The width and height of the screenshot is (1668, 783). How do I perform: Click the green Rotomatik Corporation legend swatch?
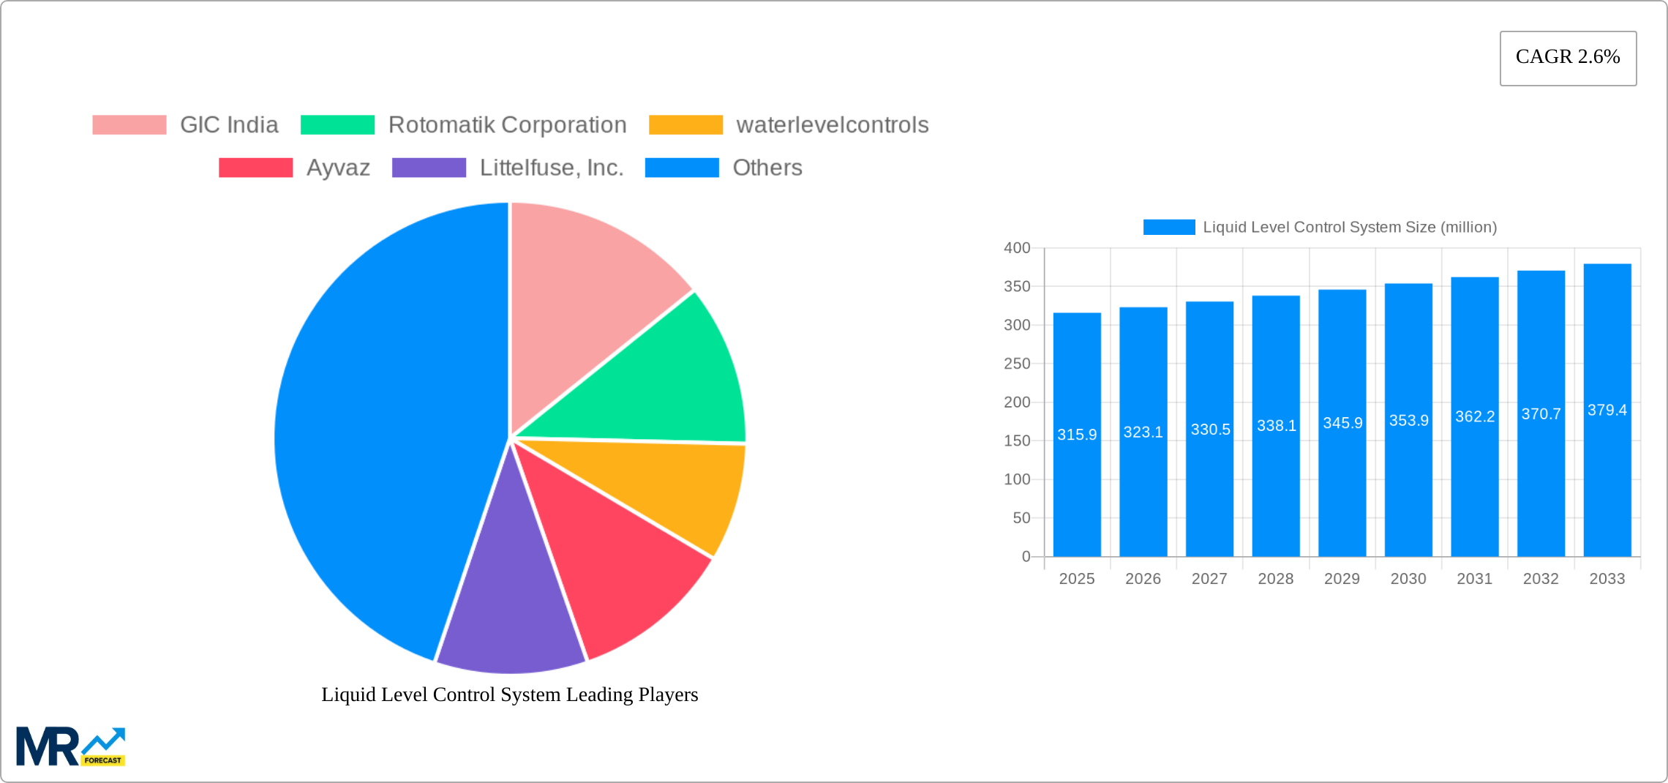pos(339,124)
